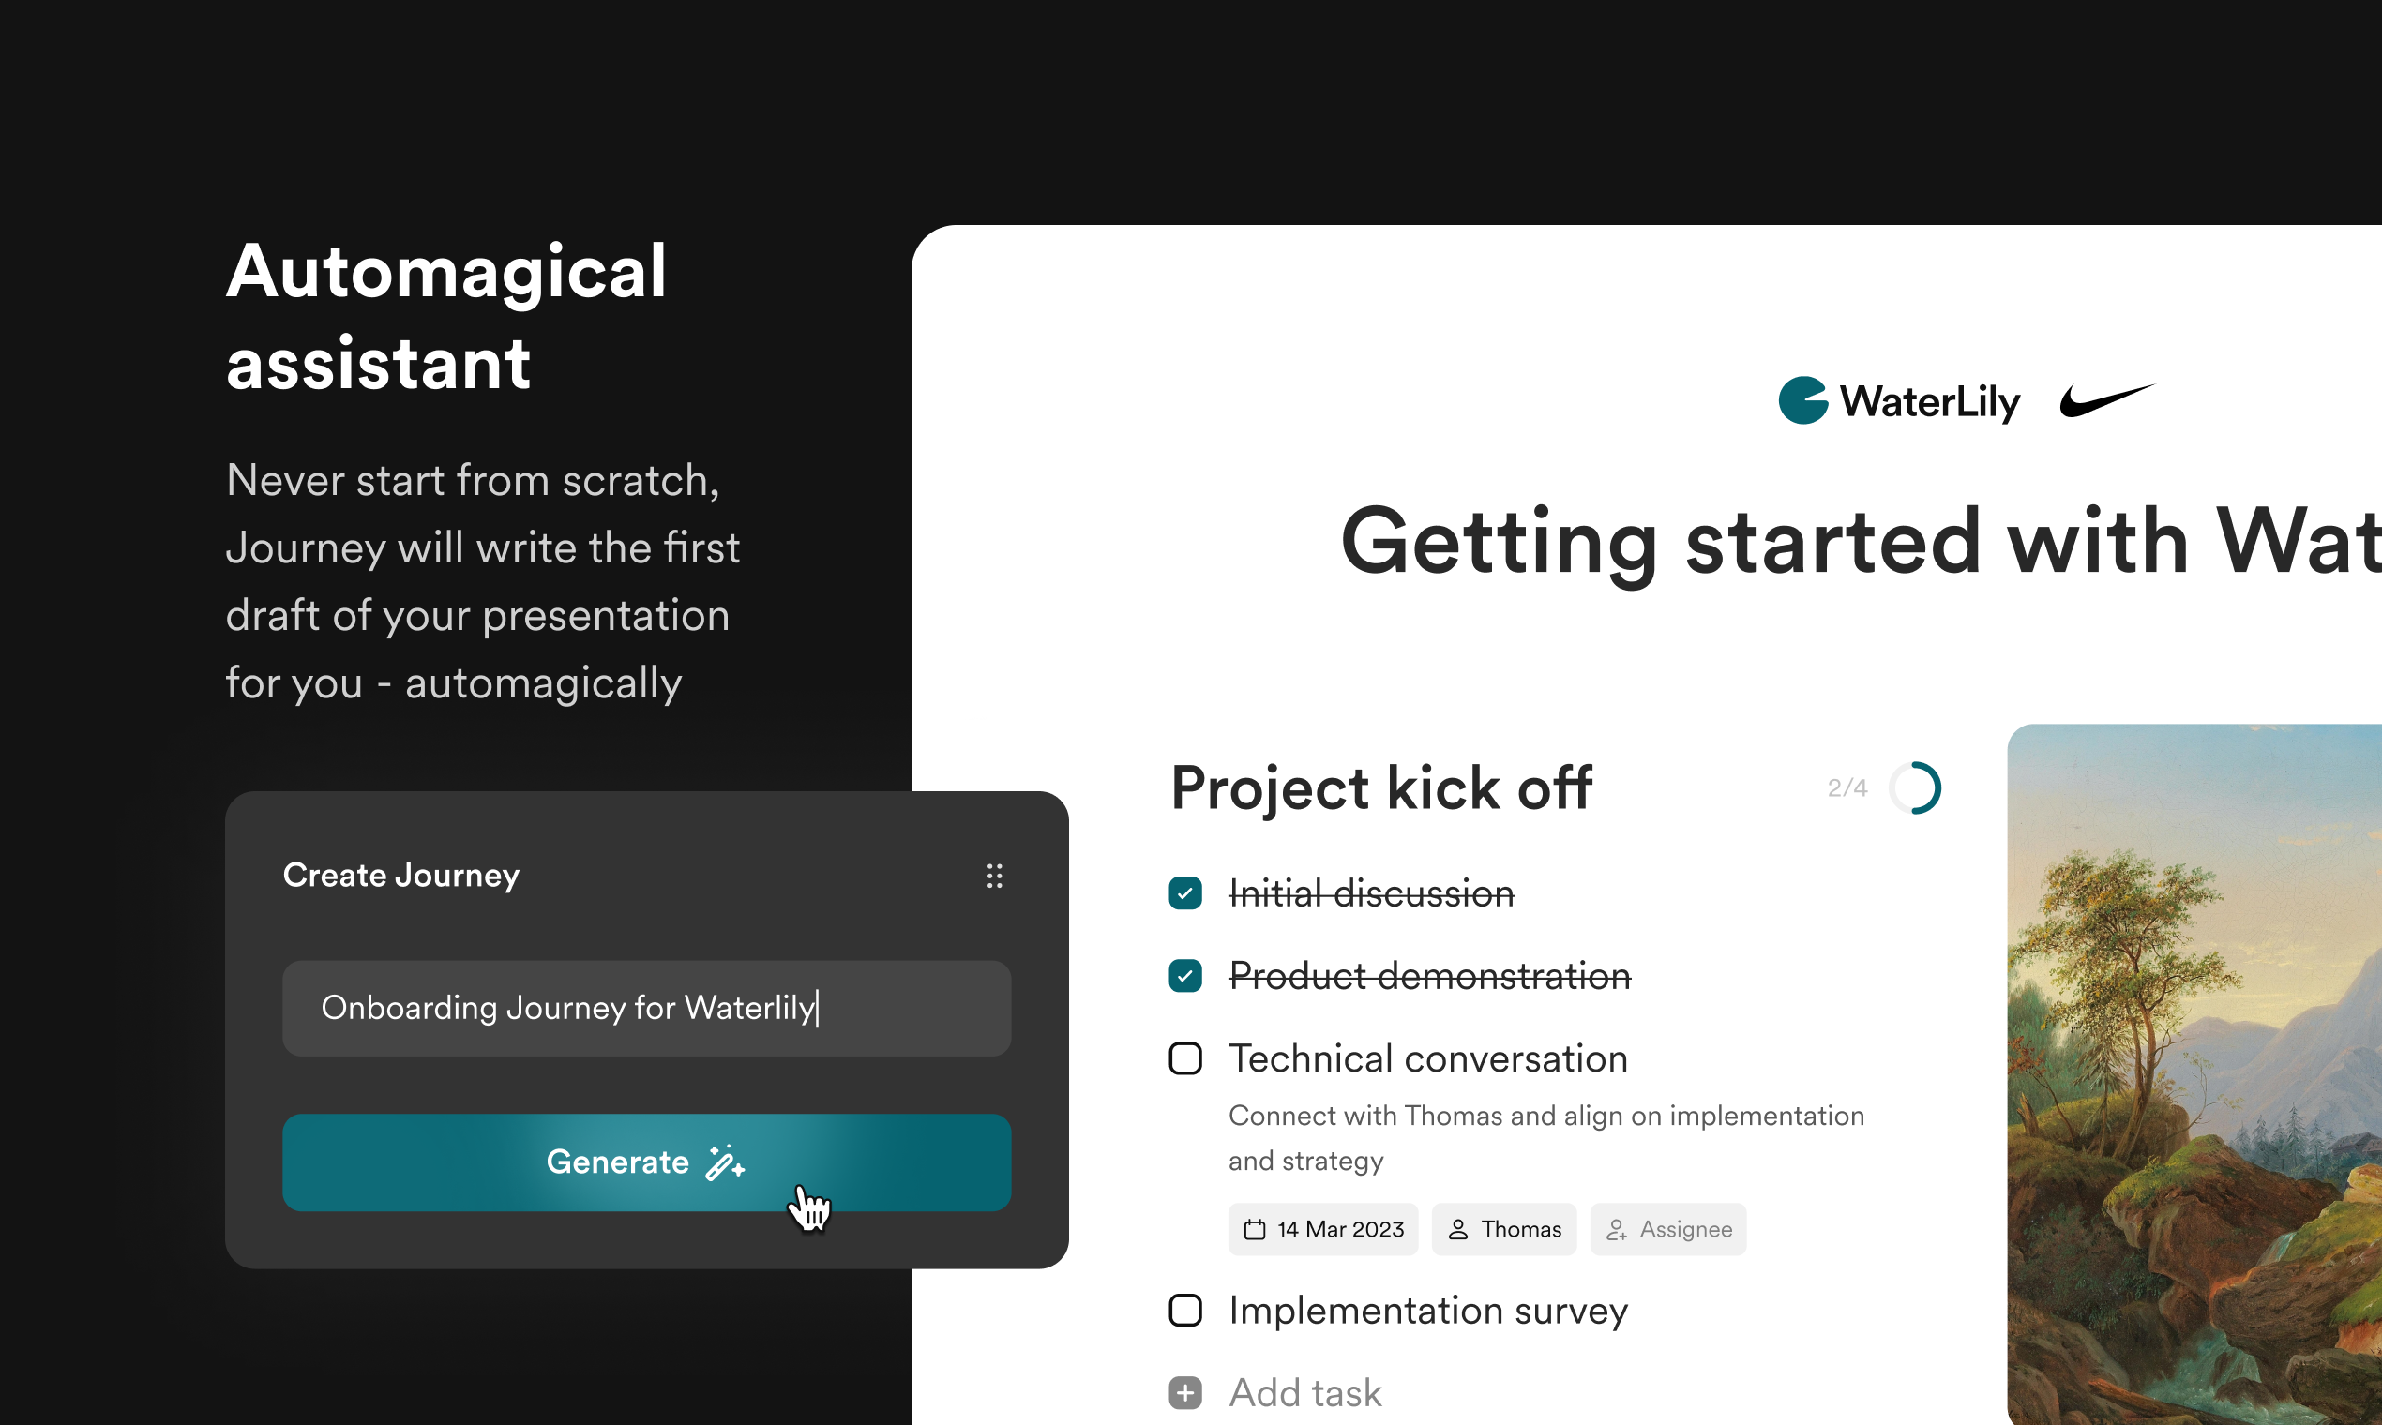Click the Nike swoosh logo

(2106, 399)
